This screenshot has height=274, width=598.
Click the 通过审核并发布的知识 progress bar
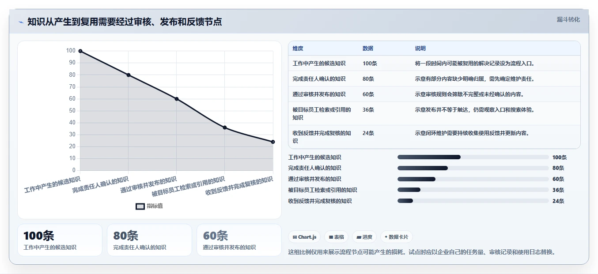[x=473, y=179]
